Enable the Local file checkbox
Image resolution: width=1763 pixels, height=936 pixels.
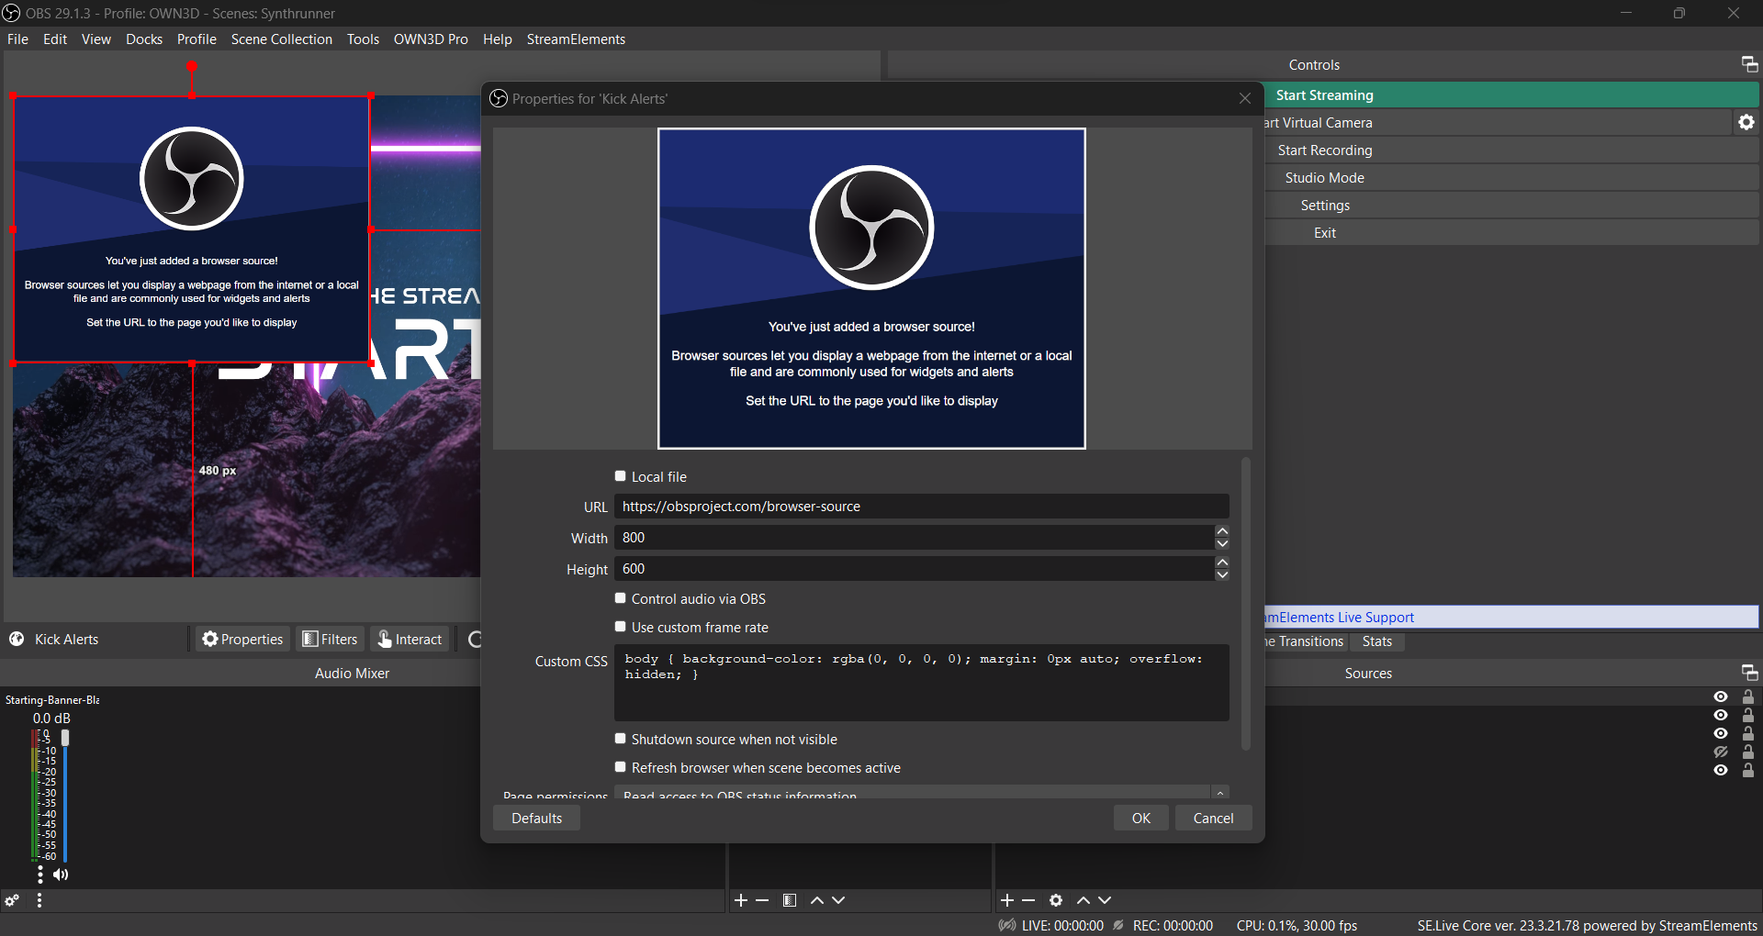621,476
